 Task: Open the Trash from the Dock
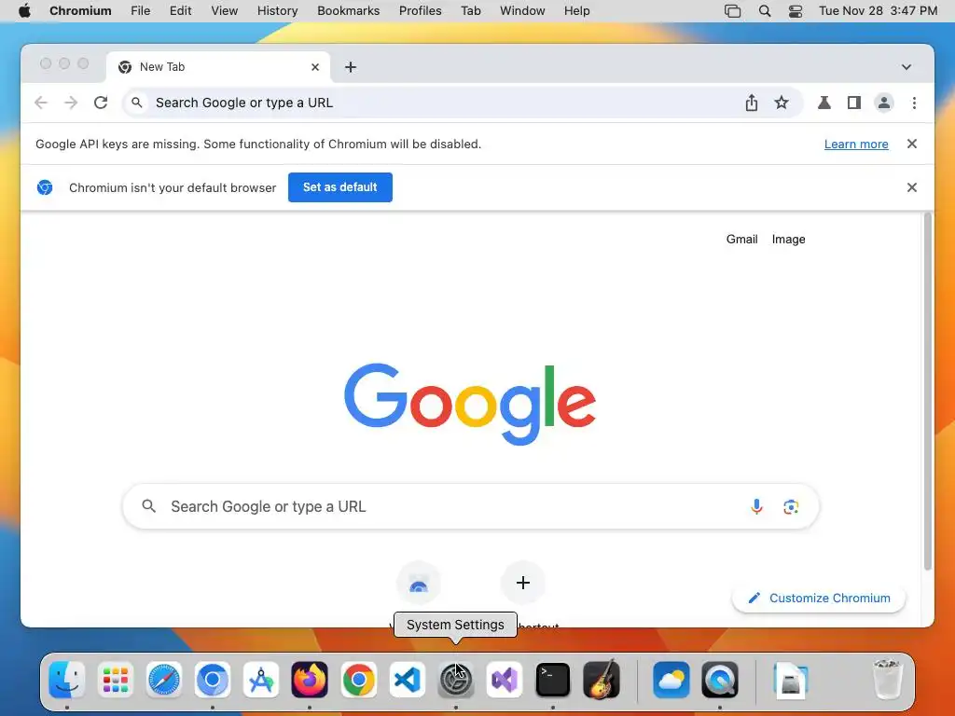(887, 680)
